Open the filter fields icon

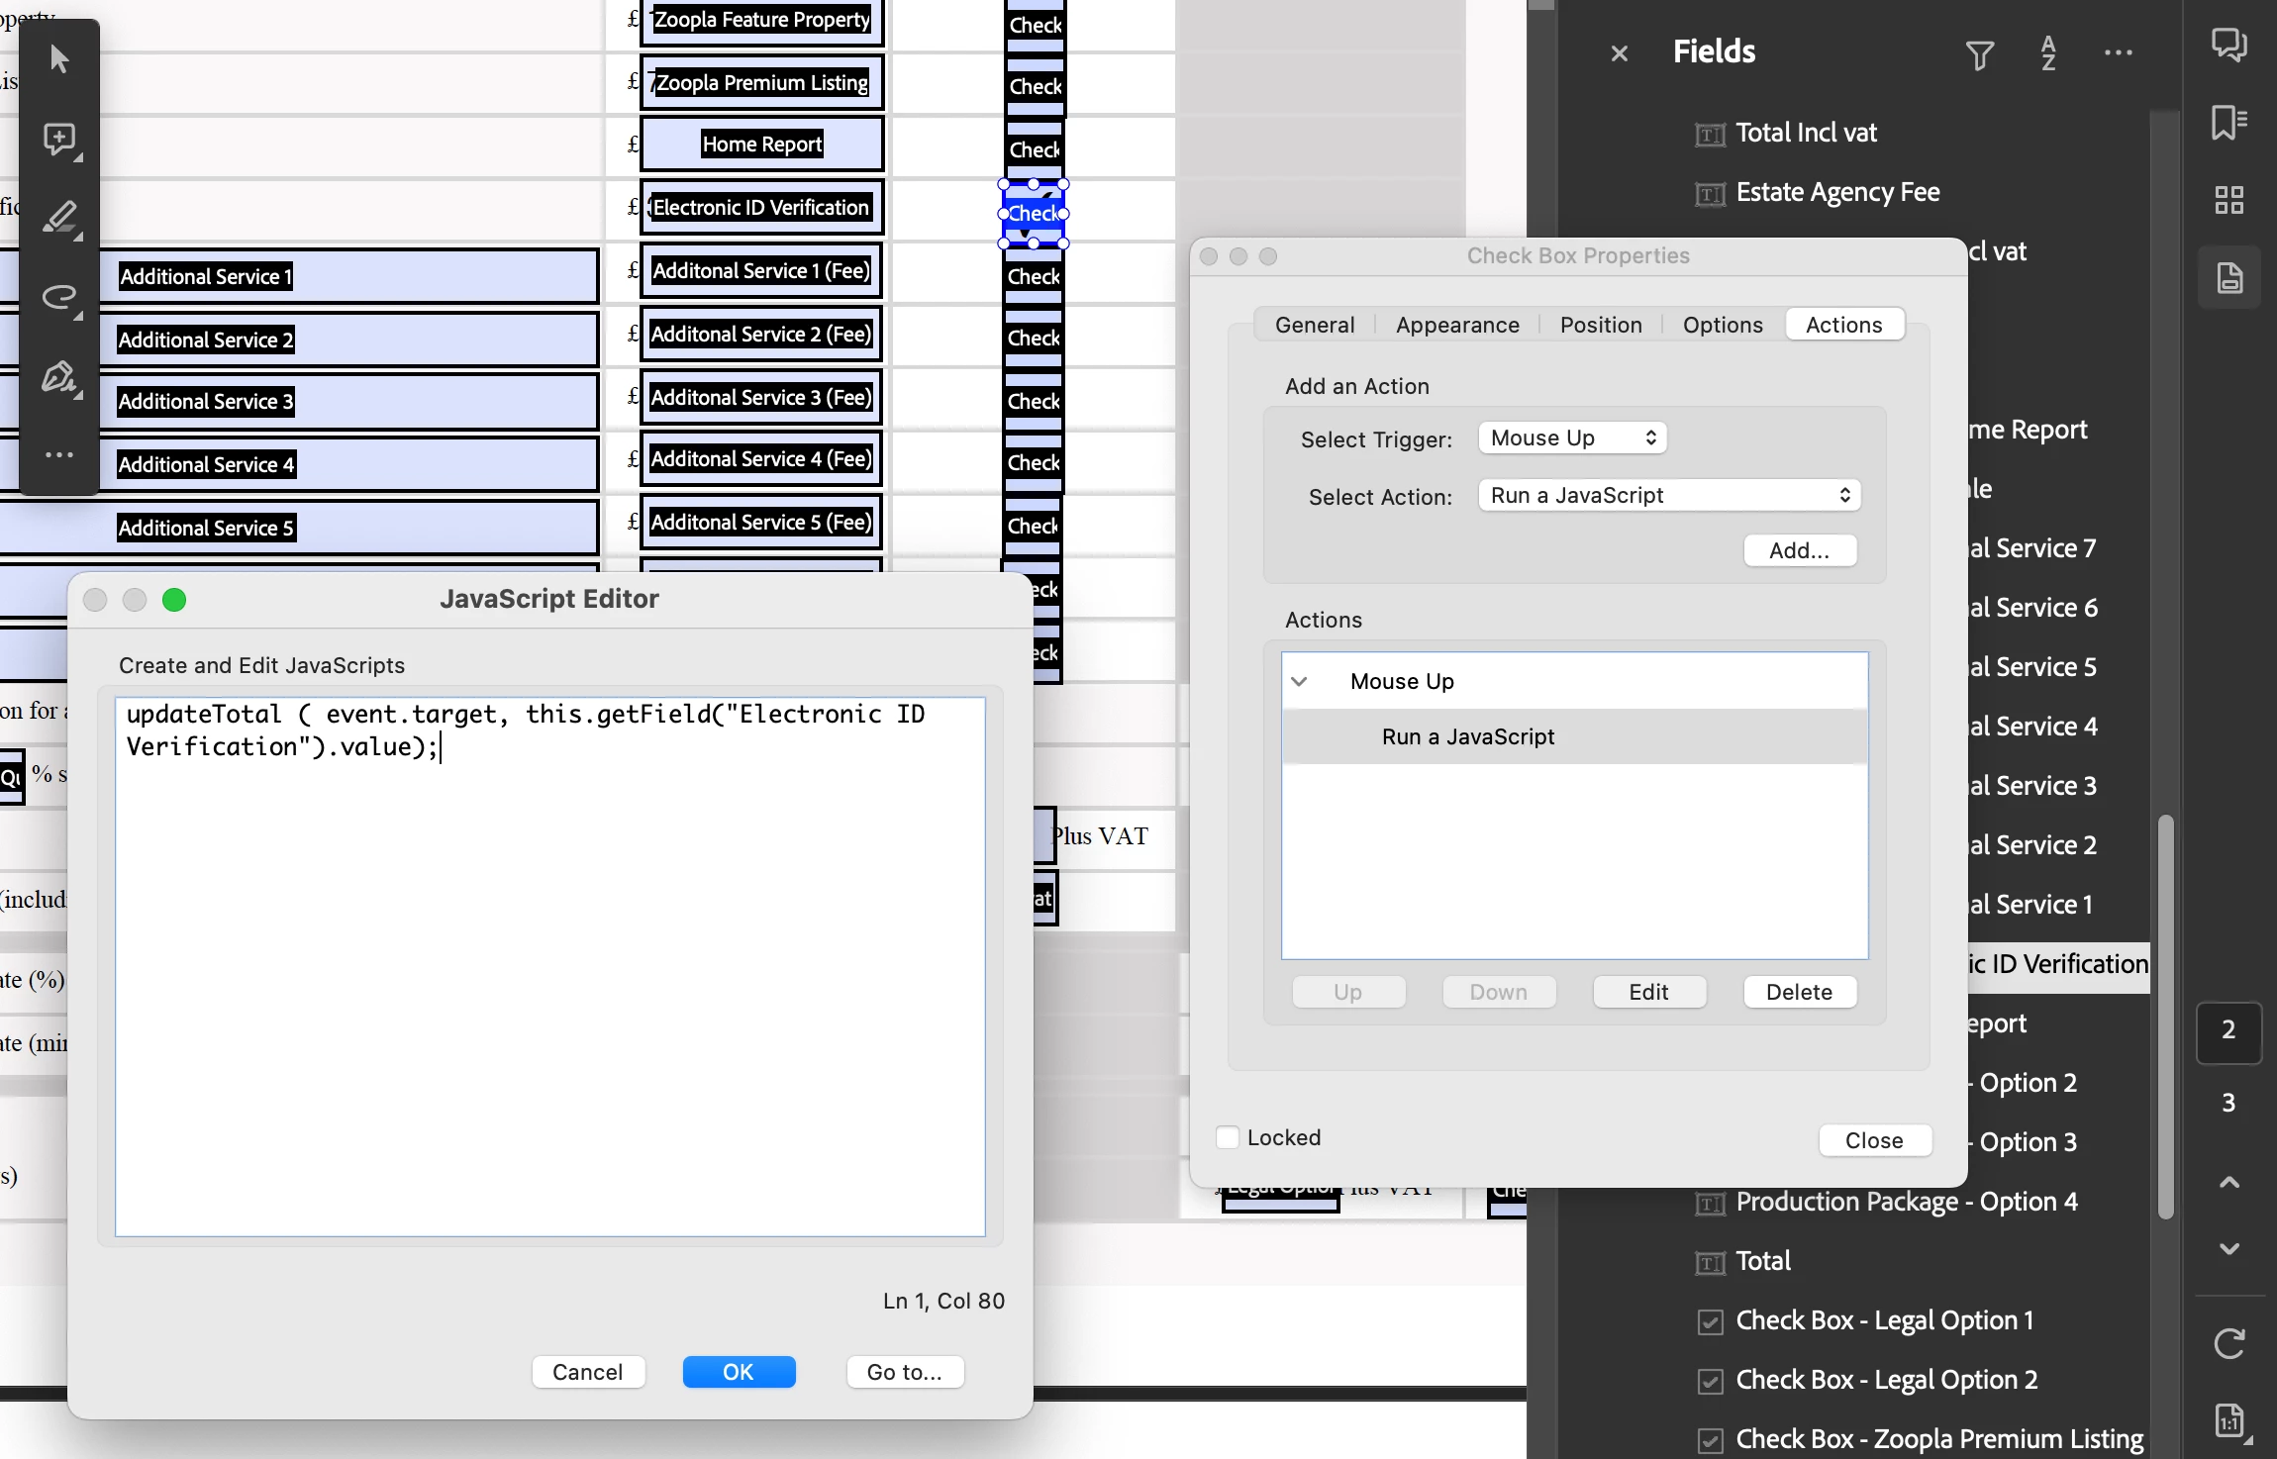click(1979, 54)
